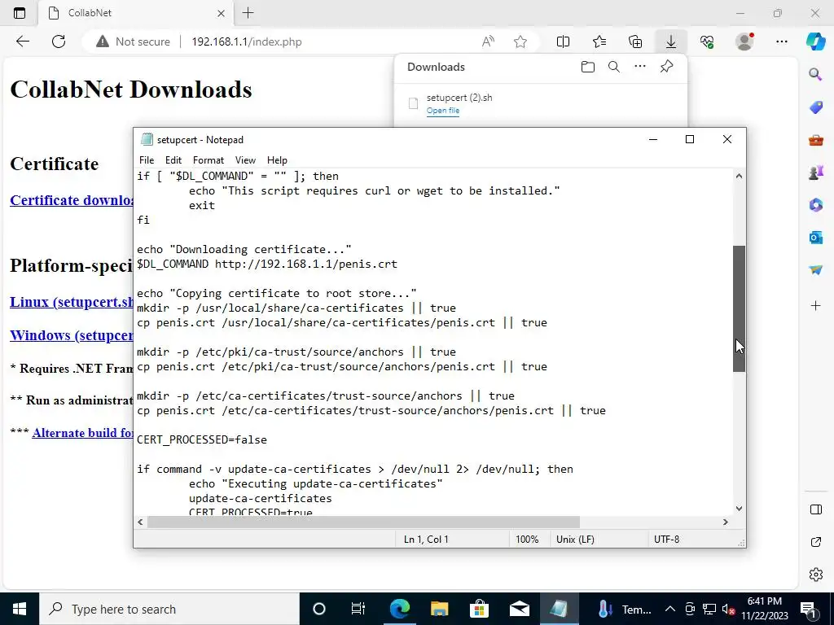
Task: Search downloads in Downloads panel
Action: tap(614, 67)
